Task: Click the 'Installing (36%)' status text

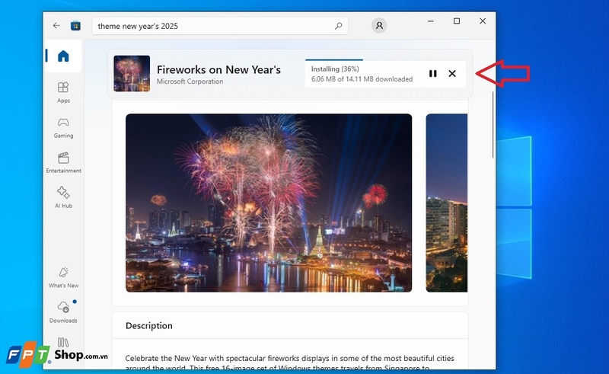Action: coord(335,69)
